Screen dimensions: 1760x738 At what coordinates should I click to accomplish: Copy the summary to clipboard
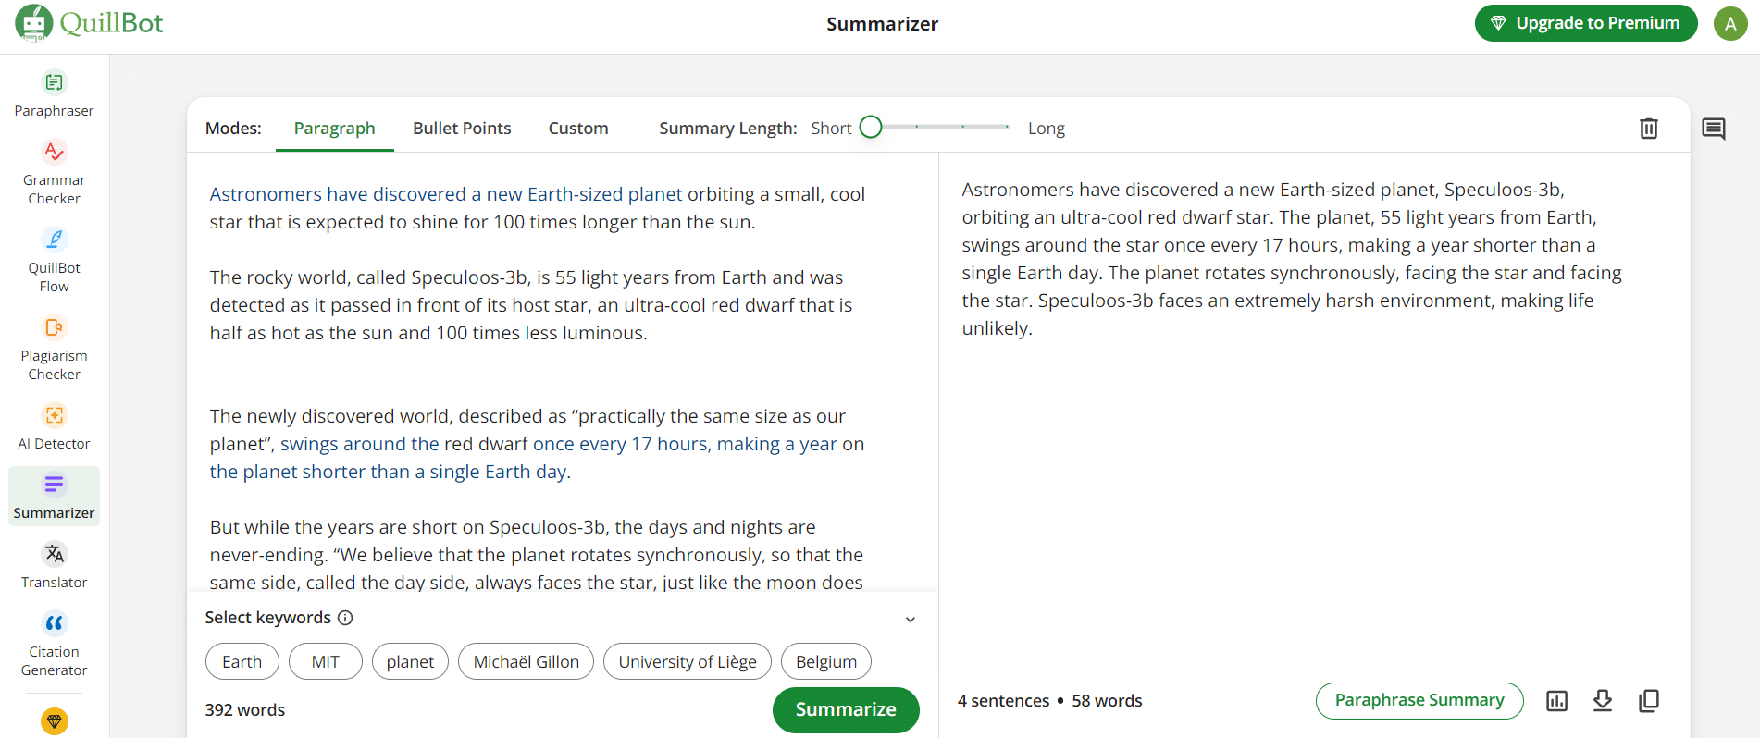coord(1648,701)
